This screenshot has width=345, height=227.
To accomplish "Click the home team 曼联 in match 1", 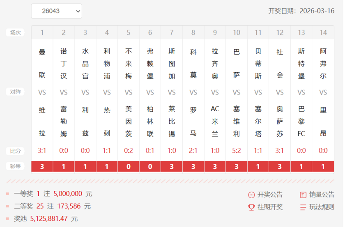I will 42,64.
